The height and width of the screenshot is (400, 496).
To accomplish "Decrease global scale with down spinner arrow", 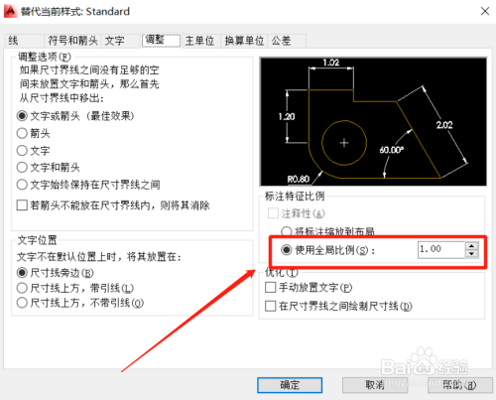I will coord(471,254).
